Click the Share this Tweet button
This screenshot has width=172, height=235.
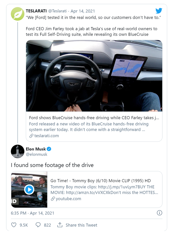81,225
